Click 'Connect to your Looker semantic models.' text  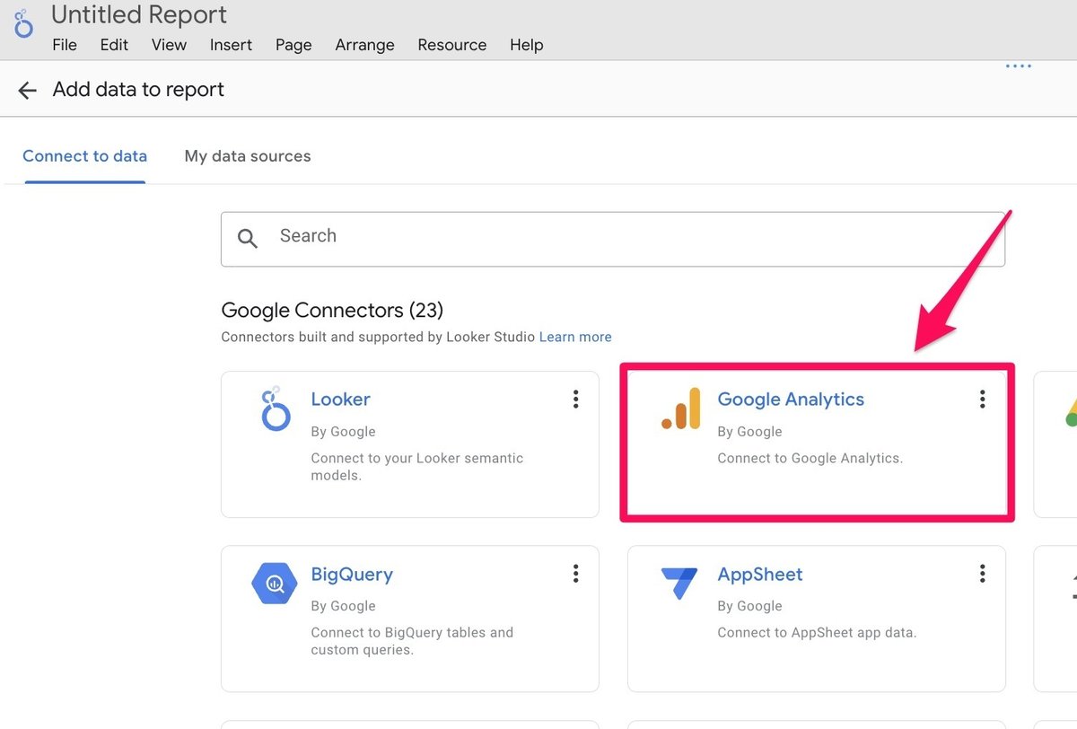[x=417, y=467]
